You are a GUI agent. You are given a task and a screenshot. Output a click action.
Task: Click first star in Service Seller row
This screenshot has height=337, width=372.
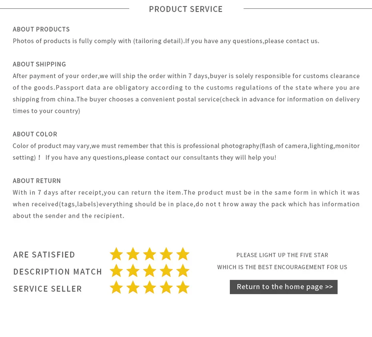click(116, 288)
